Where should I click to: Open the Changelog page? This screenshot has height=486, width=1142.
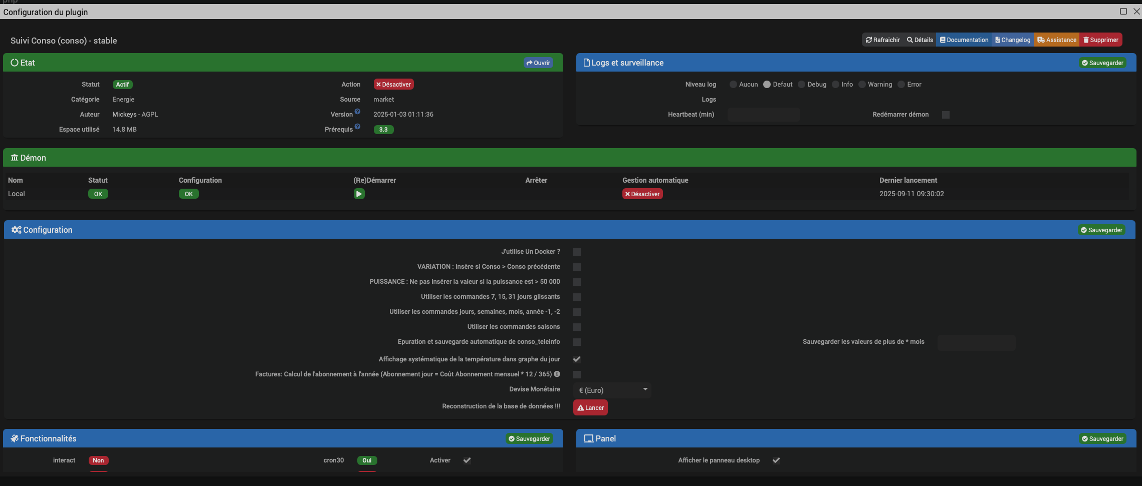pyautogui.click(x=1012, y=40)
